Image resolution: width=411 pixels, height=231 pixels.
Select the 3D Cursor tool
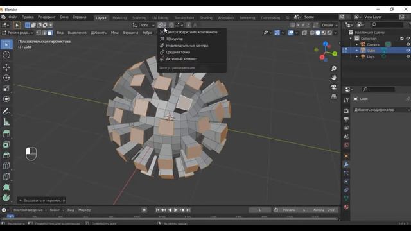(x=6, y=55)
